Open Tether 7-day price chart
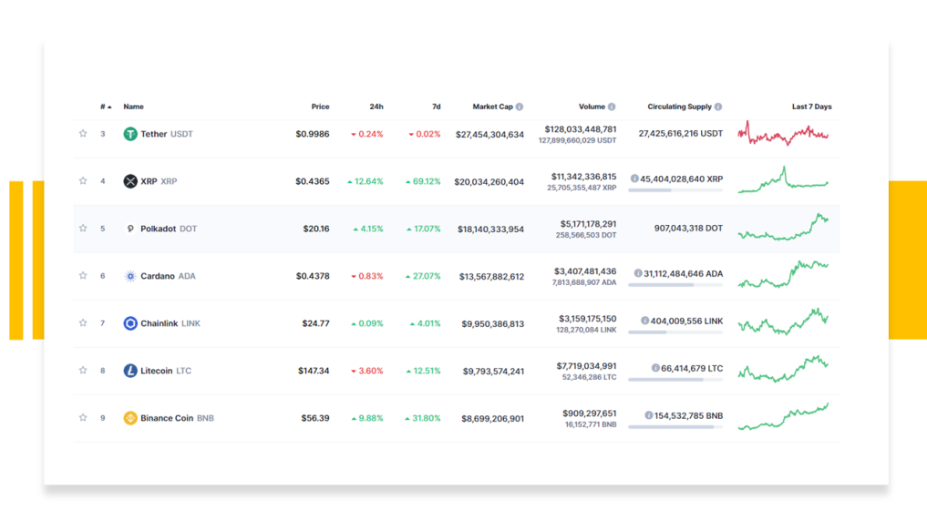This screenshot has width=927, height=521. pyautogui.click(x=783, y=134)
